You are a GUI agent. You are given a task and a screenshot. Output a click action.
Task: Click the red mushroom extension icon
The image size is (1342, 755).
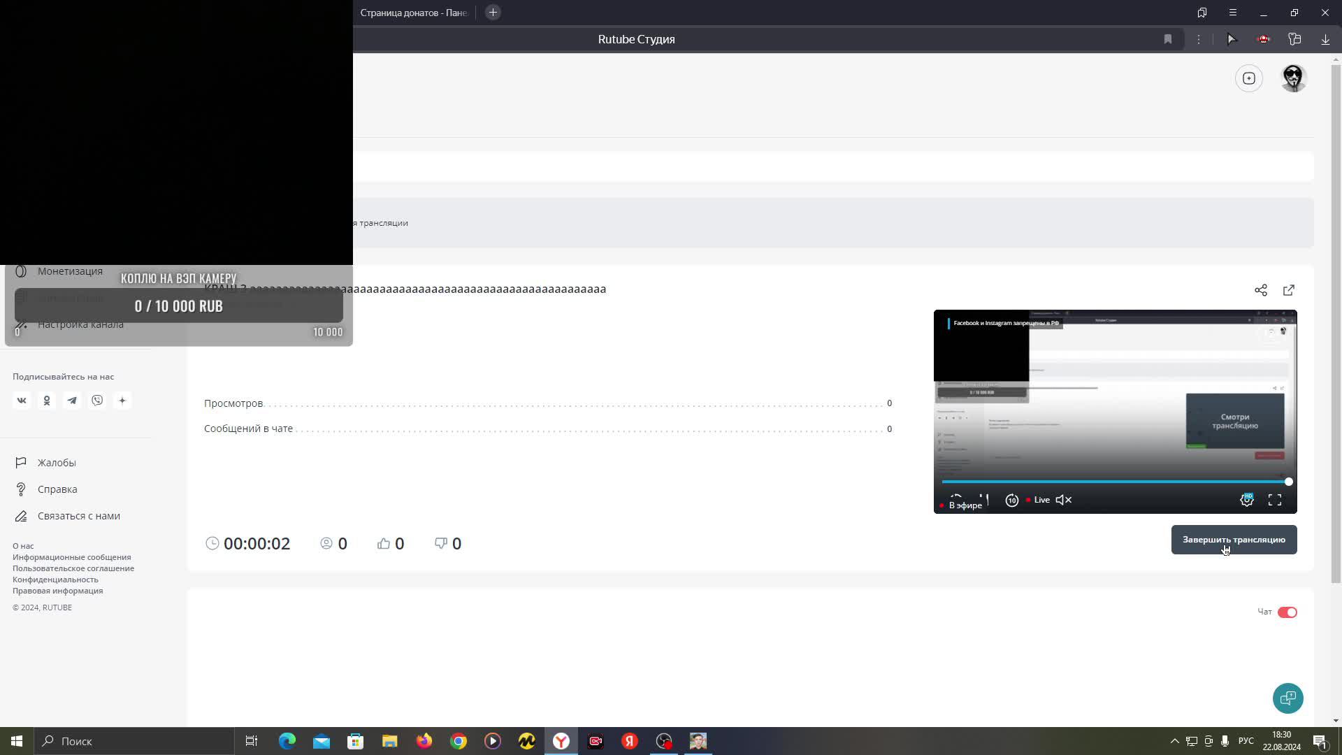pos(1263,39)
